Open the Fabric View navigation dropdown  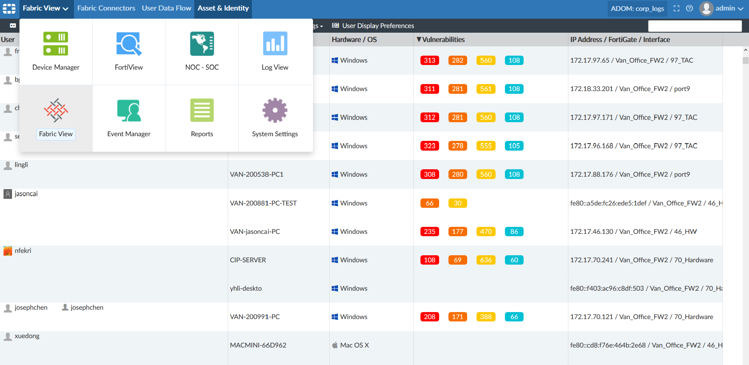pos(46,8)
